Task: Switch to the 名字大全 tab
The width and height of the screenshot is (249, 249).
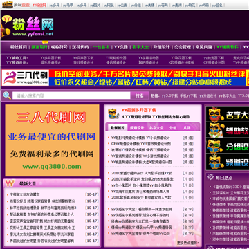Action: (156, 128)
